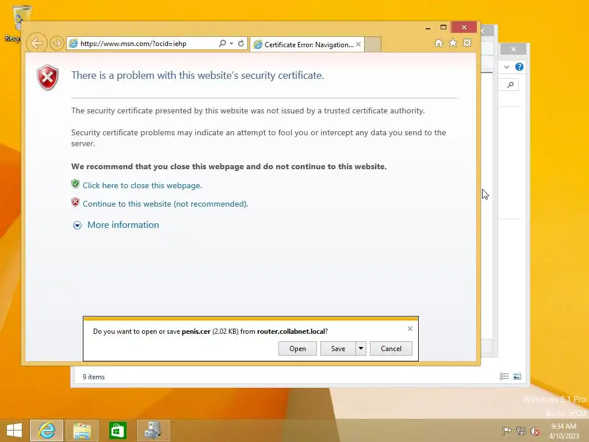Open File Explorer from the taskbar
The height and width of the screenshot is (442, 589).
coord(82,430)
